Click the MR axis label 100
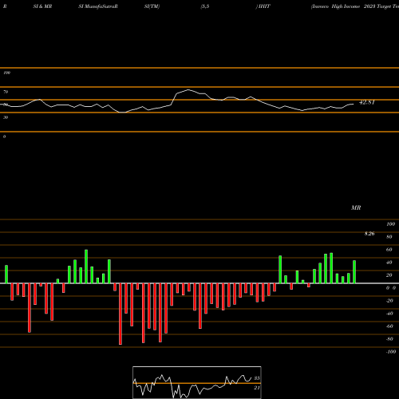Viewport: 399px width, 399px height. pos(390,224)
